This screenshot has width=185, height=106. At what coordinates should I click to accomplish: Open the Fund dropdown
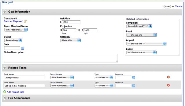click(142, 35)
